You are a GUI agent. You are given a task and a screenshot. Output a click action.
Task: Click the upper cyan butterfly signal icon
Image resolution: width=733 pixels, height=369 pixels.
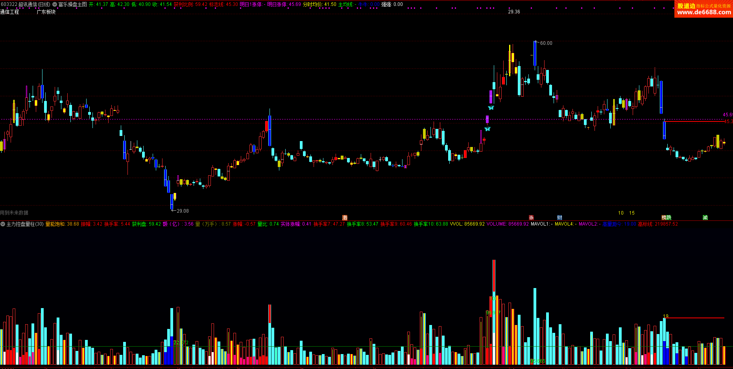click(x=491, y=108)
